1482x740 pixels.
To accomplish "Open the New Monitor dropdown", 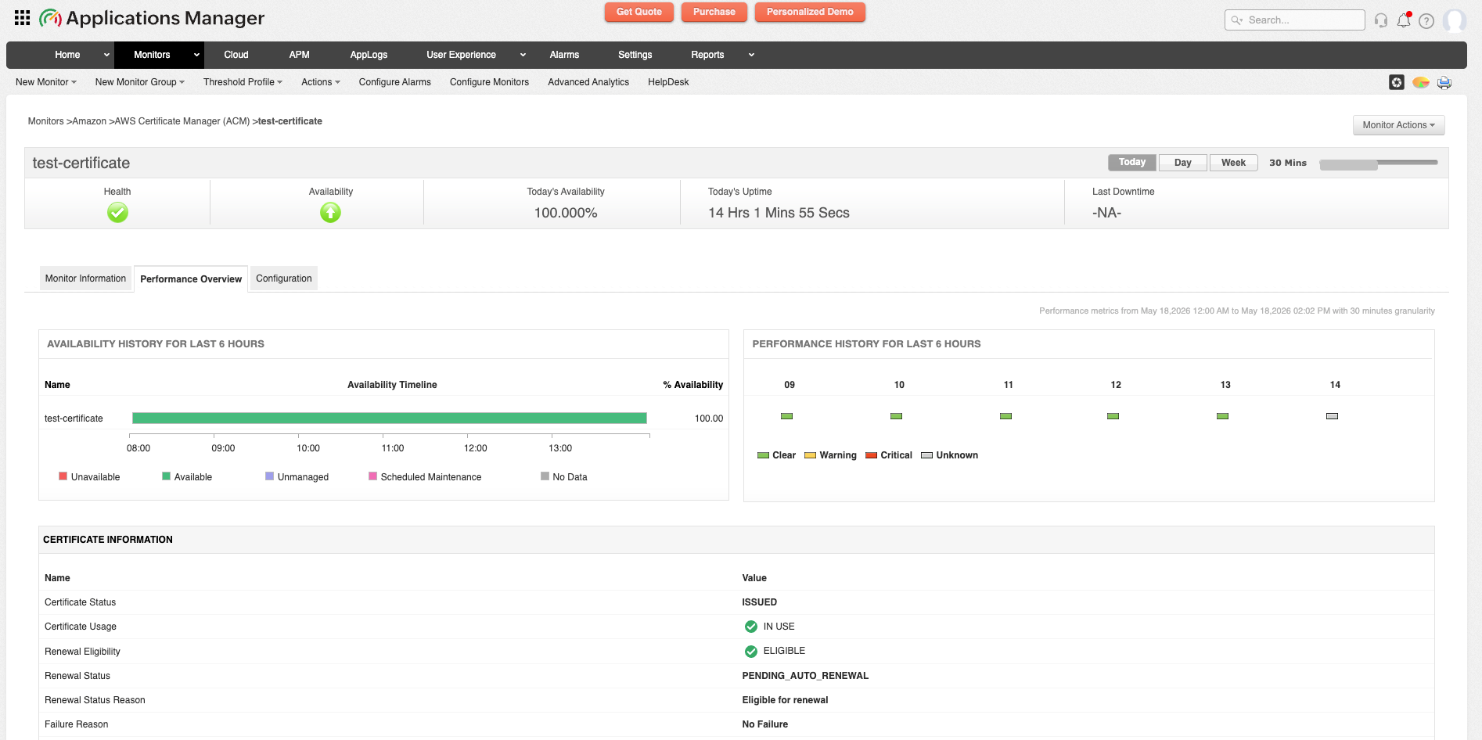I will pyautogui.click(x=46, y=82).
